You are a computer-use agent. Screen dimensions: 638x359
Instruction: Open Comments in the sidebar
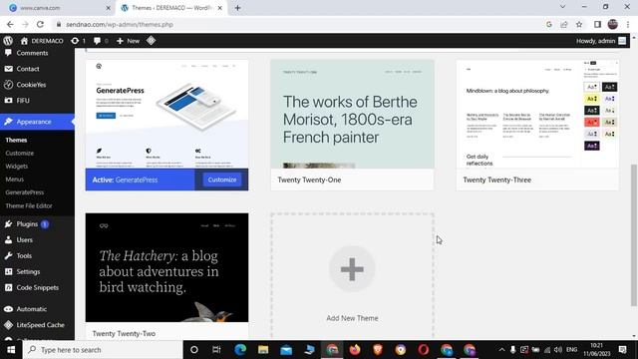pyautogui.click(x=32, y=53)
